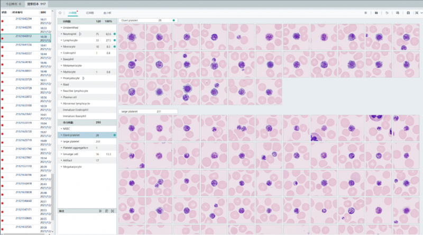This screenshot has width=423, height=235.
Task: Click the status column header in sample list
Action: click(x=4, y=12)
